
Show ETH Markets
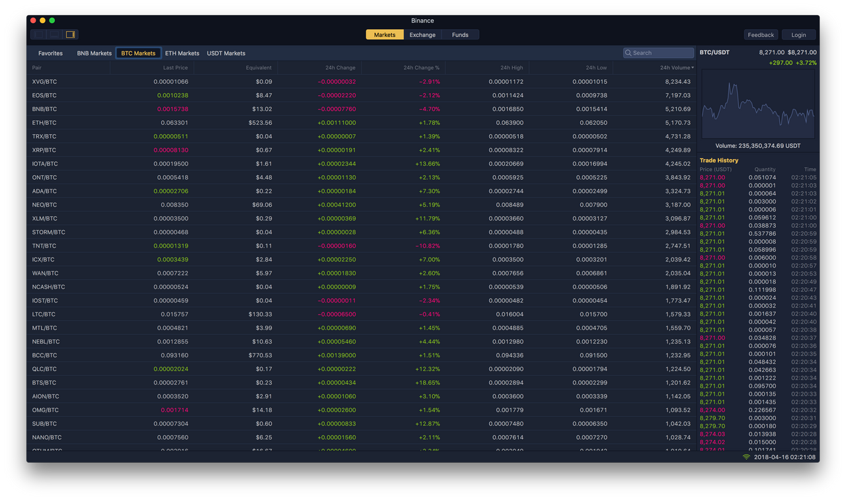coord(182,53)
